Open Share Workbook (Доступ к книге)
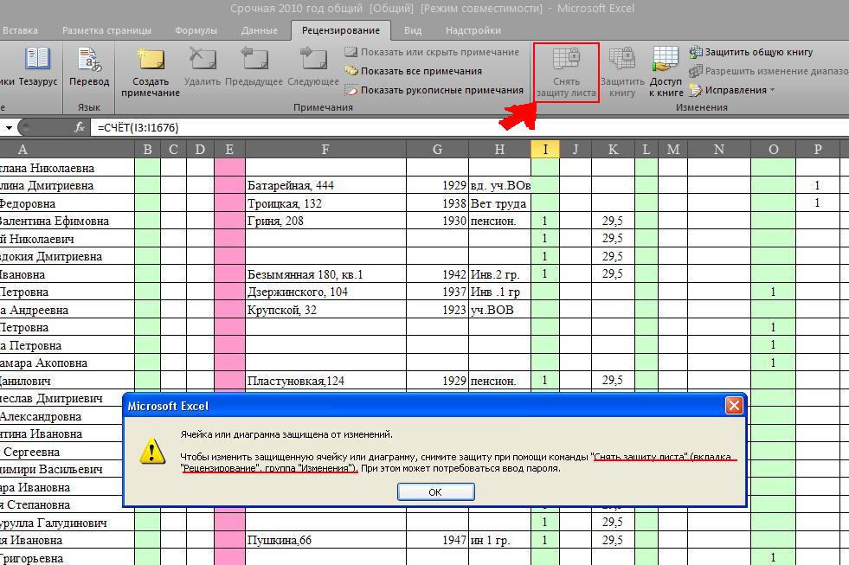Image resolution: width=849 pixels, height=565 pixels. point(665,61)
